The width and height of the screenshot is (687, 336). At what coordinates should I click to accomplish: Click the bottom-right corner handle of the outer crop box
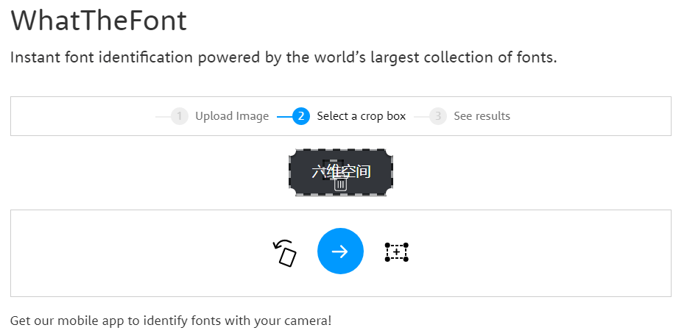390,193
